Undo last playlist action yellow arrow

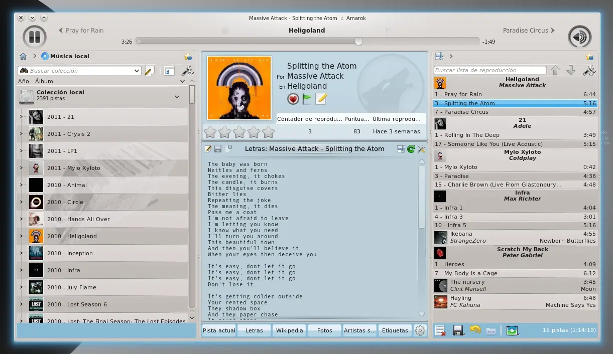pos(475,329)
